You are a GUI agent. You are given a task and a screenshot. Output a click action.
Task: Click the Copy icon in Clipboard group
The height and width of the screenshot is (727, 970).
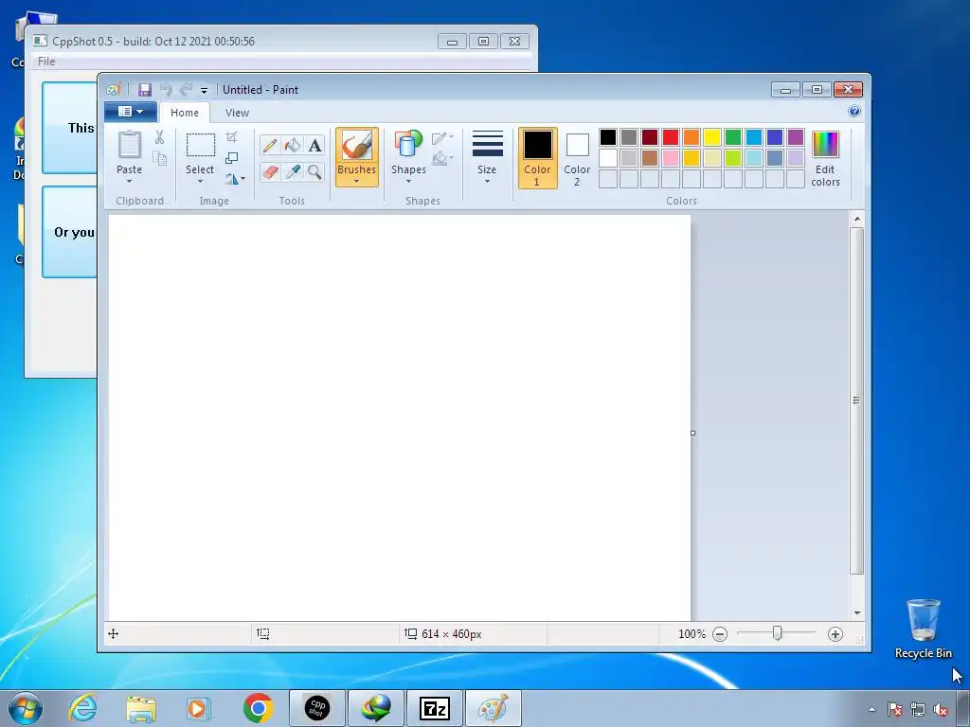(159, 158)
